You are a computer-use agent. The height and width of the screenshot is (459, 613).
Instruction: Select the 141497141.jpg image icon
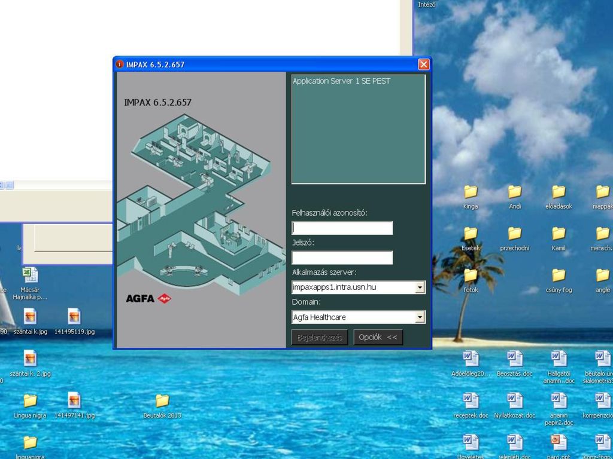74,400
